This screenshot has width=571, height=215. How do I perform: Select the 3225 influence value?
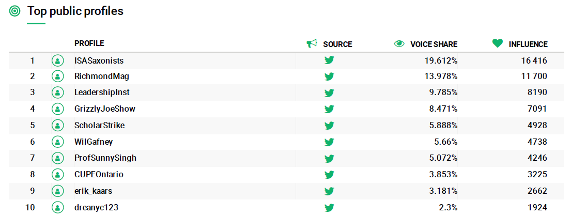[x=537, y=175]
